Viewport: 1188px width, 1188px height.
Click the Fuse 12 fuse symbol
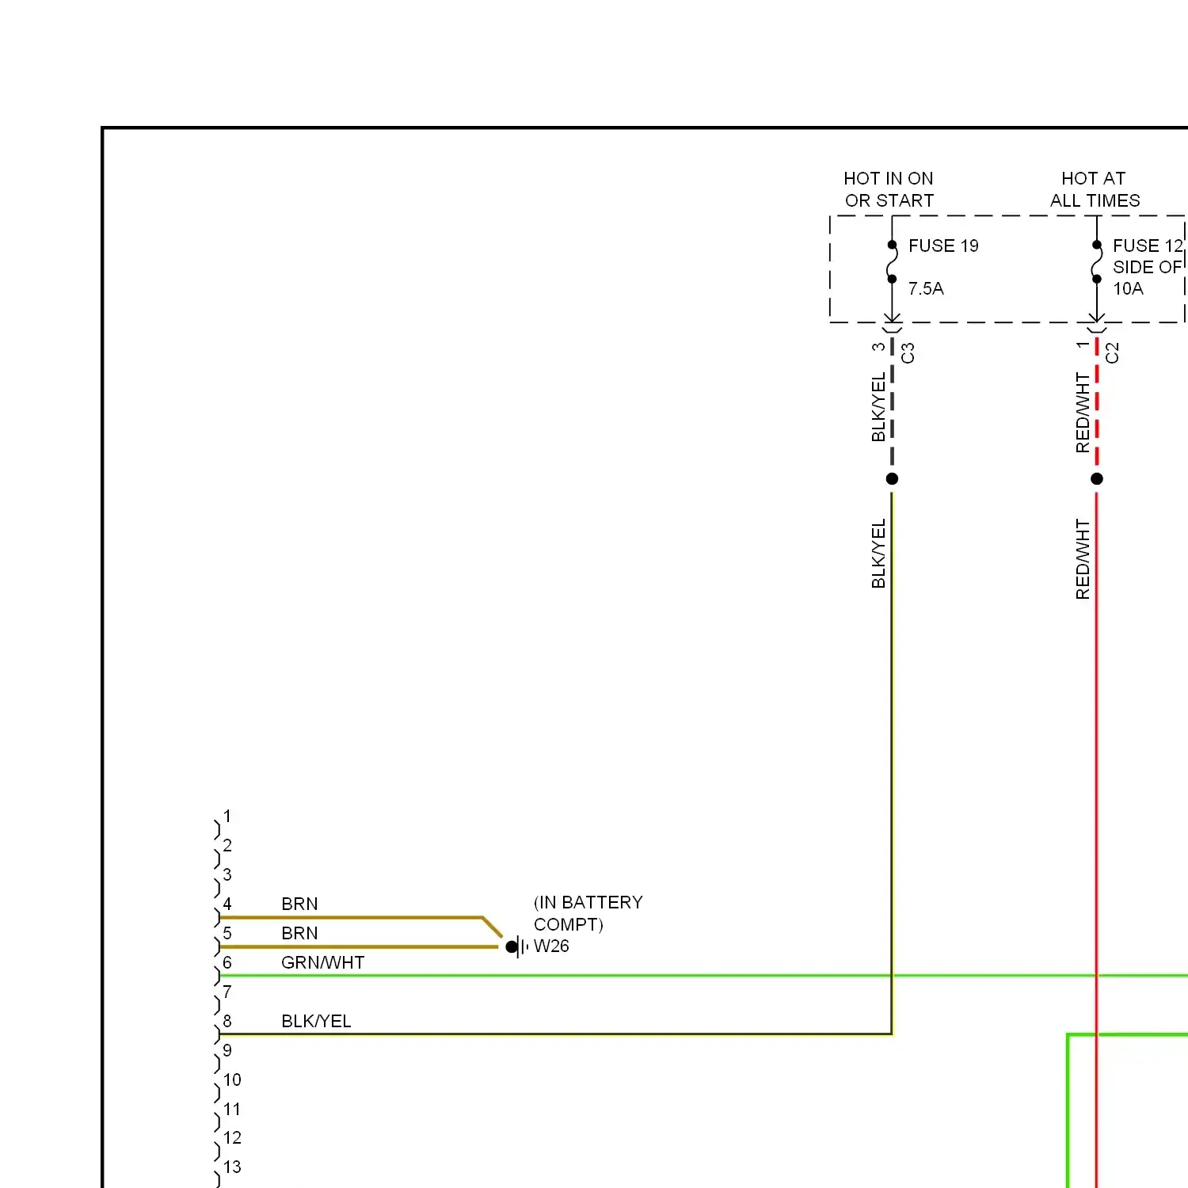click(1096, 262)
